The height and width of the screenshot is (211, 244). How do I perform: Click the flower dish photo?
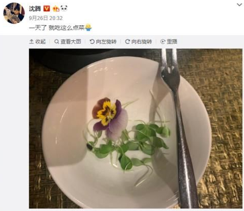point(136,128)
